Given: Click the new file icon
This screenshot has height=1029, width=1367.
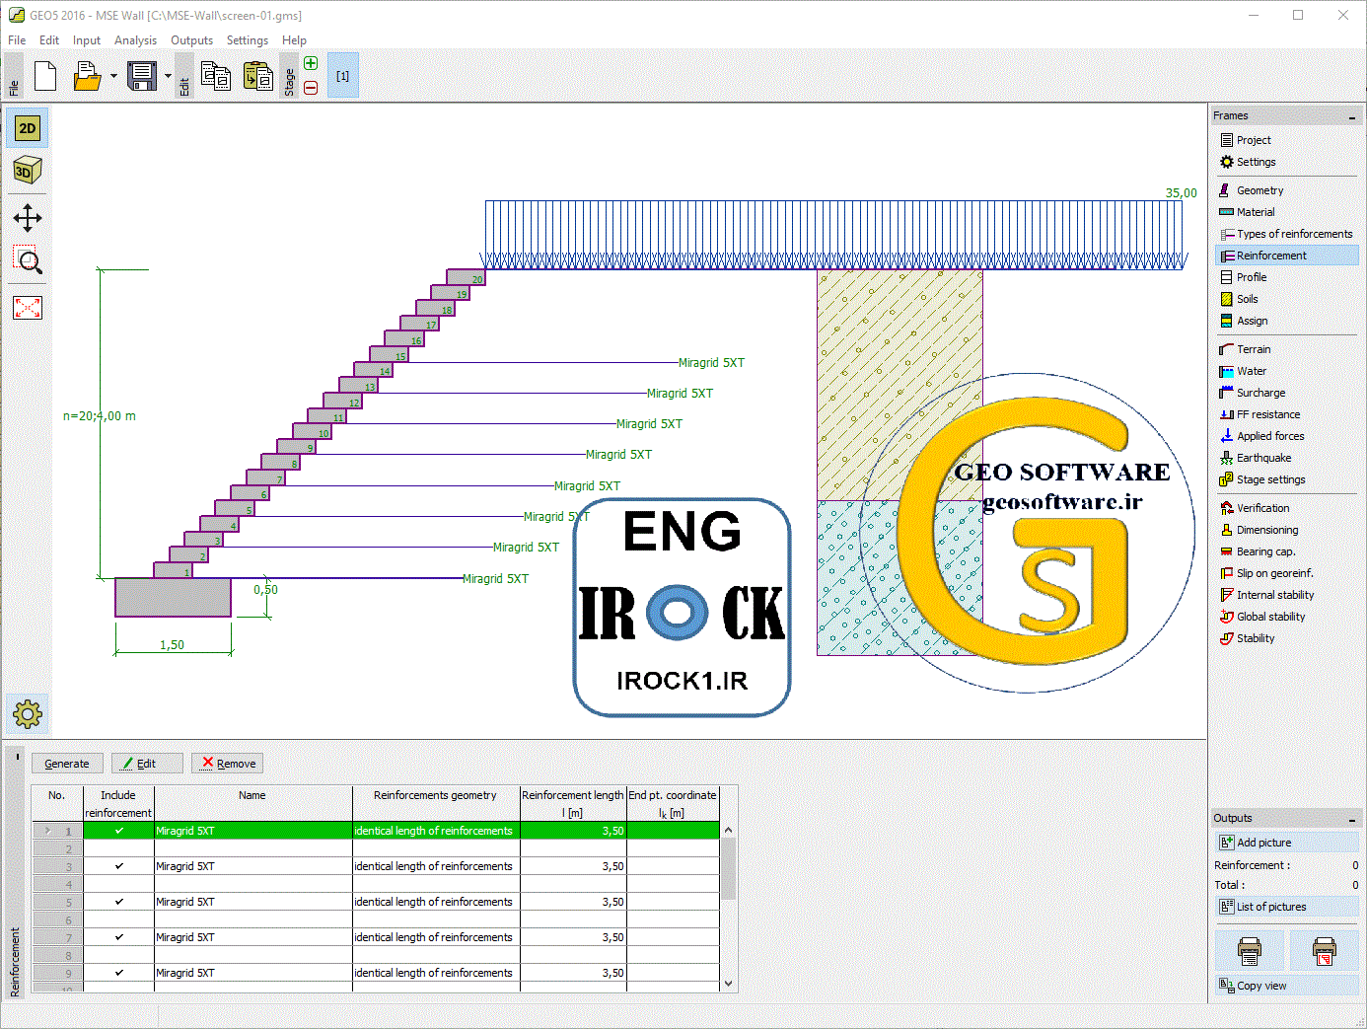Looking at the screenshot, I should [45, 76].
